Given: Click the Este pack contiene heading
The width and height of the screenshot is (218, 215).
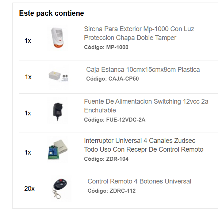Looking at the screenshot, I should (x=51, y=13).
